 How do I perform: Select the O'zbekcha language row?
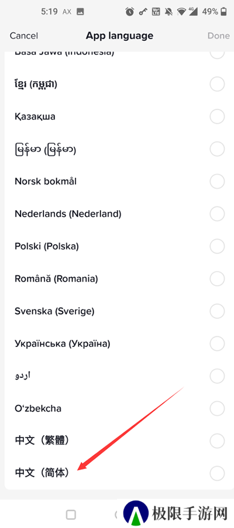[x=117, y=408]
